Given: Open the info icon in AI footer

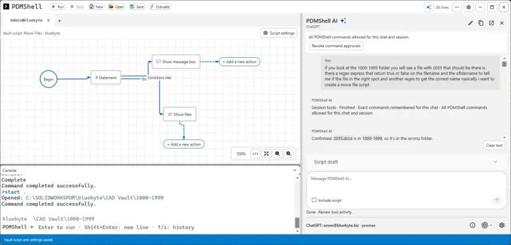Looking at the screenshot, I should click(472, 225).
